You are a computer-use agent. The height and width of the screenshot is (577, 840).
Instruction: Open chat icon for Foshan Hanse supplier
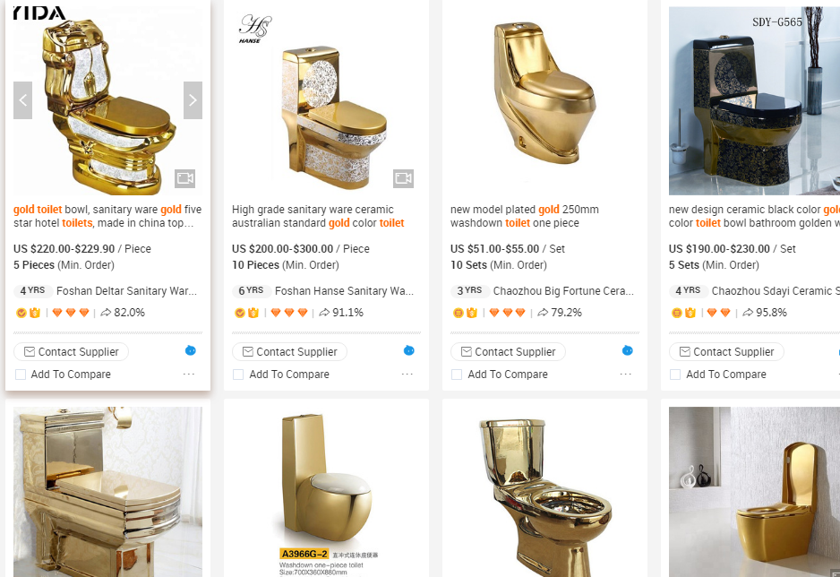408,350
